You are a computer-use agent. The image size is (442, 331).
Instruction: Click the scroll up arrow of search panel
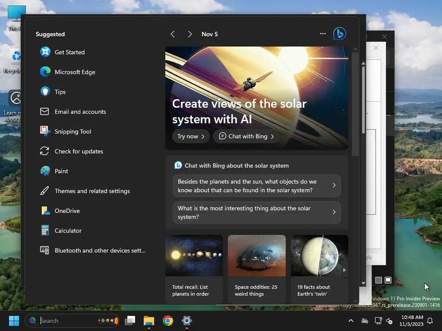click(x=355, y=49)
